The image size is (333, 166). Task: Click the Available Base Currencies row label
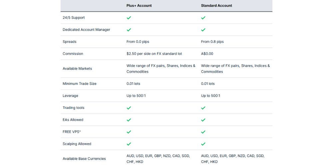coord(84,159)
